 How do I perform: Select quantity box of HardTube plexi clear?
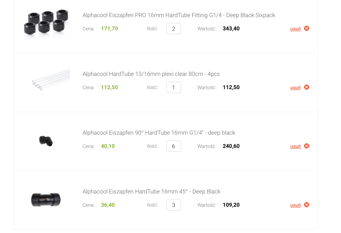[174, 87]
